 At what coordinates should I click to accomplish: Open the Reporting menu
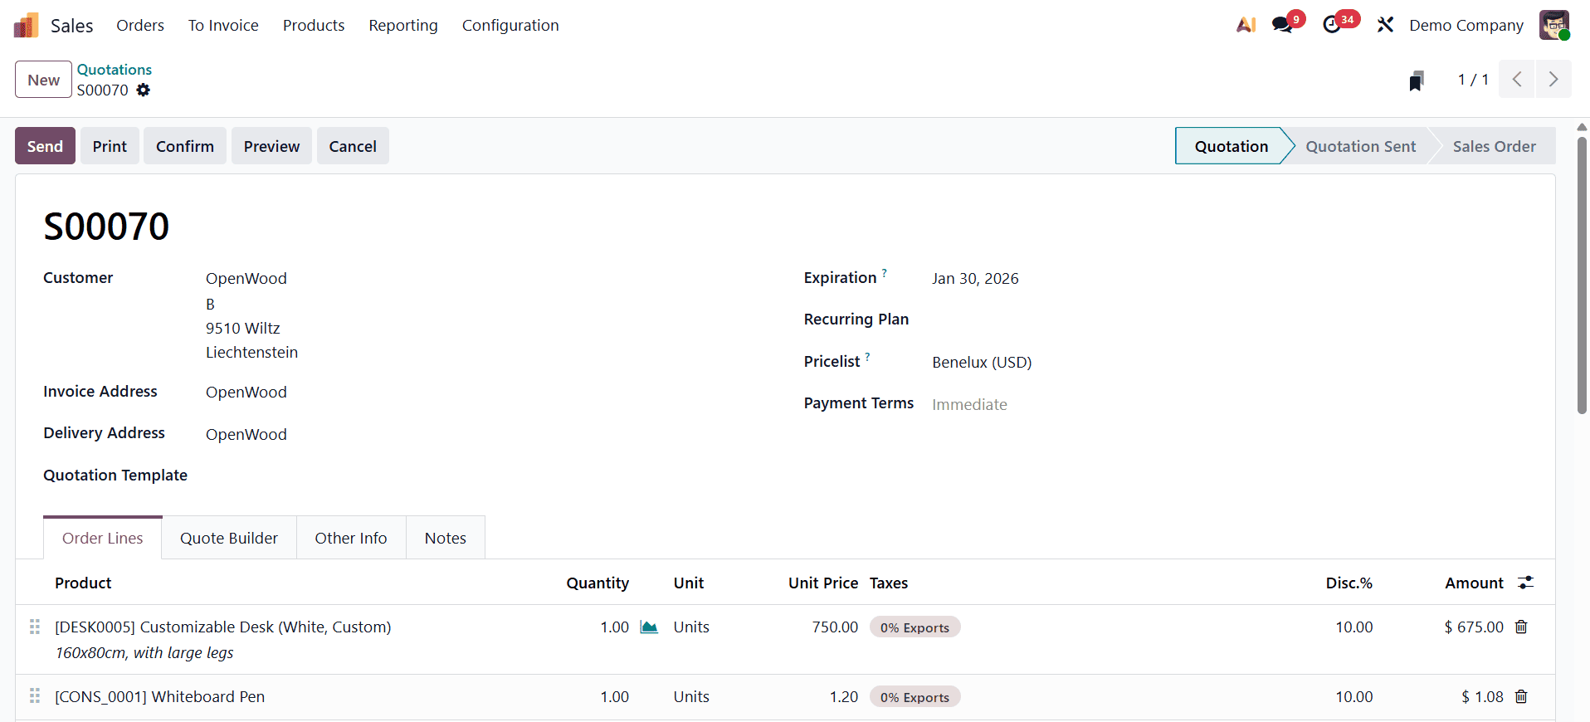[x=403, y=26]
